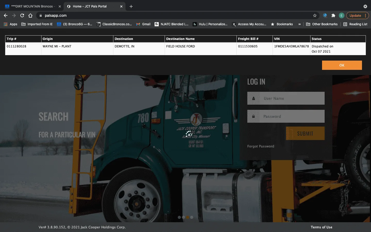Viewport: 371px width, 232px height.
Task: Click the browser back arrow
Action: pyautogui.click(x=6, y=15)
